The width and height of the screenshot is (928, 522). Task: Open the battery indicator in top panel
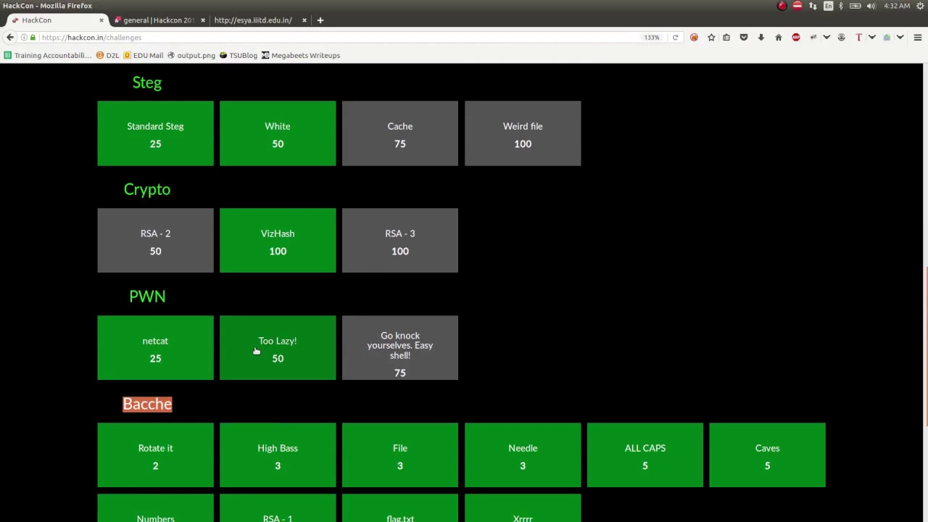tap(855, 6)
